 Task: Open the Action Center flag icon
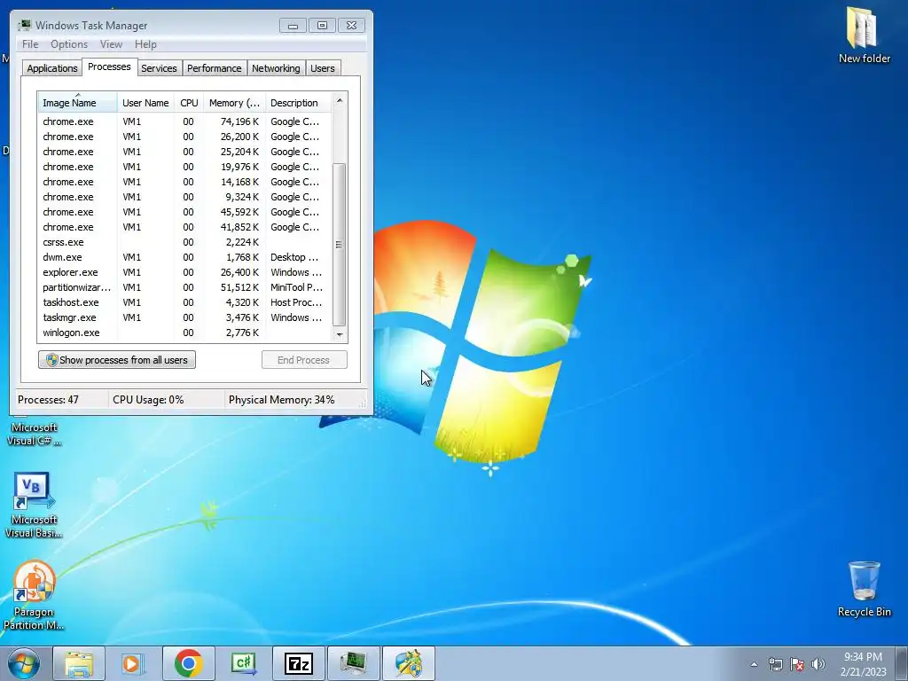[797, 665]
